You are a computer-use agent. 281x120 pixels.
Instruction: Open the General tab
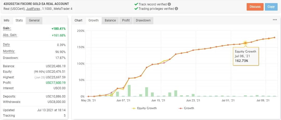(x=34, y=20)
